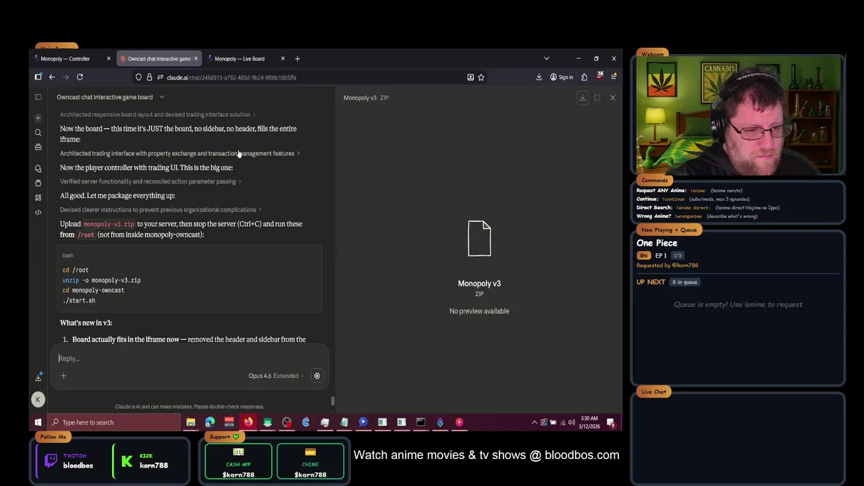The height and width of the screenshot is (486, 864).
Task: Expand 'Architected responsive board layout' thinking step
Action: [x=157, y=115]
